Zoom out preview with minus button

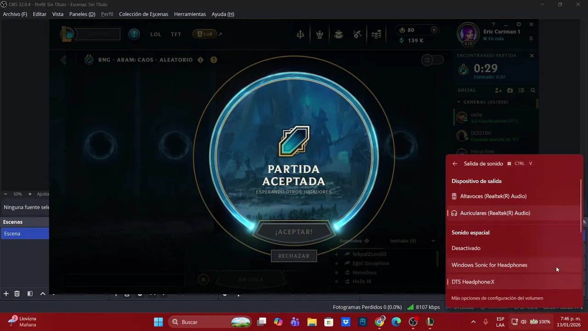tap(6, 194)
